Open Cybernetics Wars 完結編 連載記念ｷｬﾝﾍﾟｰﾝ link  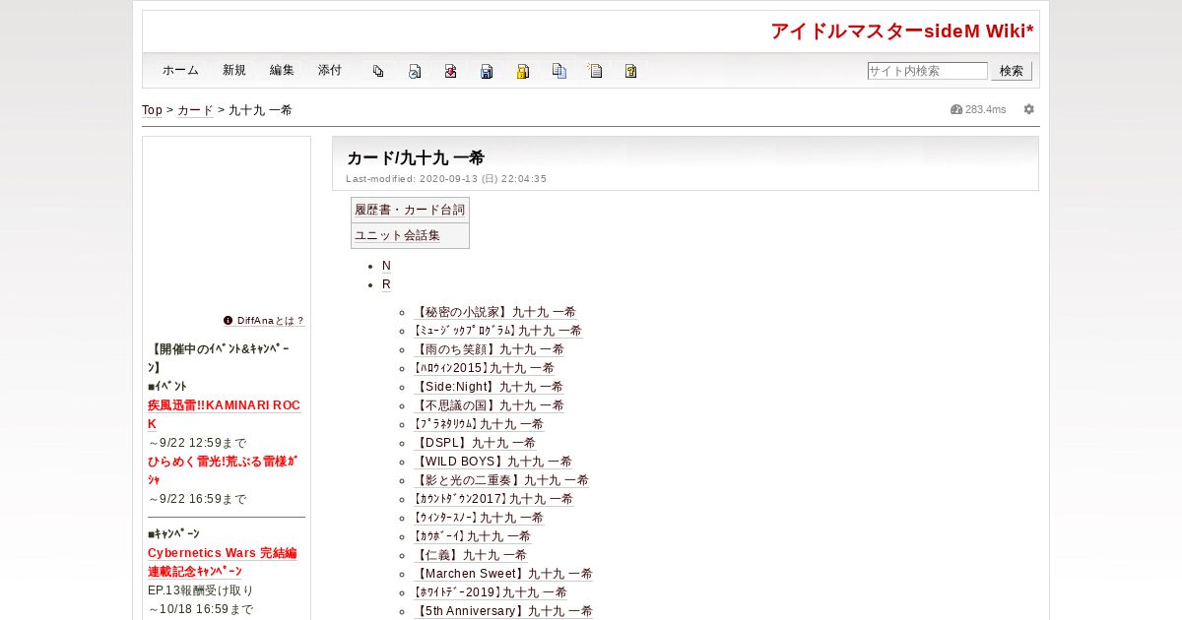tap(223, 562)
